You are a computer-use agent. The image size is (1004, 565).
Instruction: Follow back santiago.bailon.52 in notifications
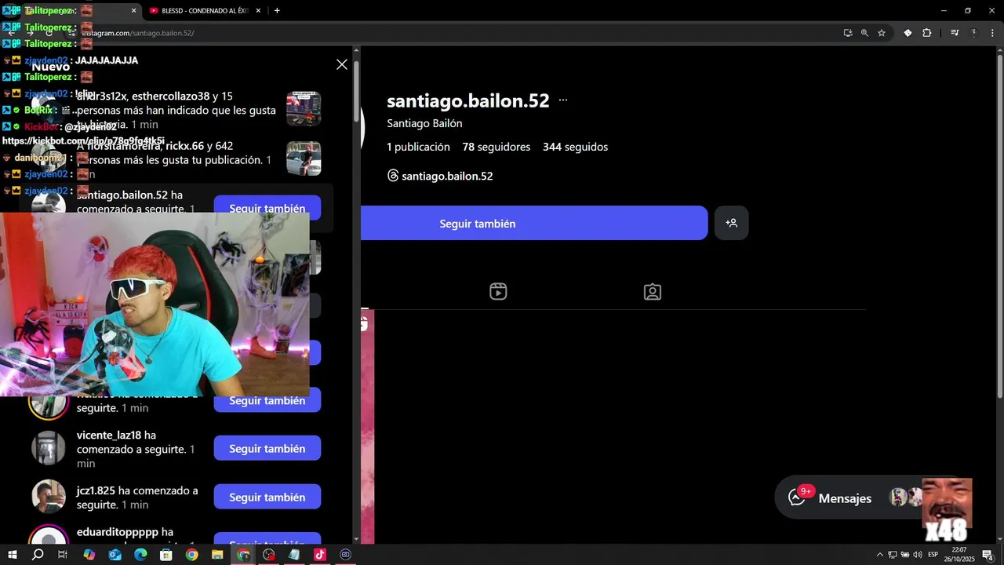pyautogui.click(x=267, y=208)
